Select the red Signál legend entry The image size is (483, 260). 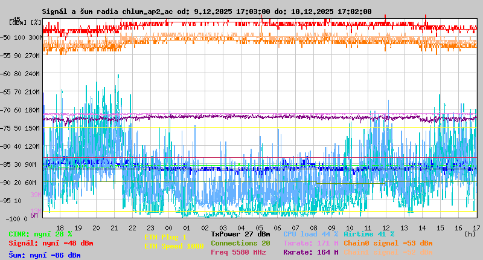[51, 243]
